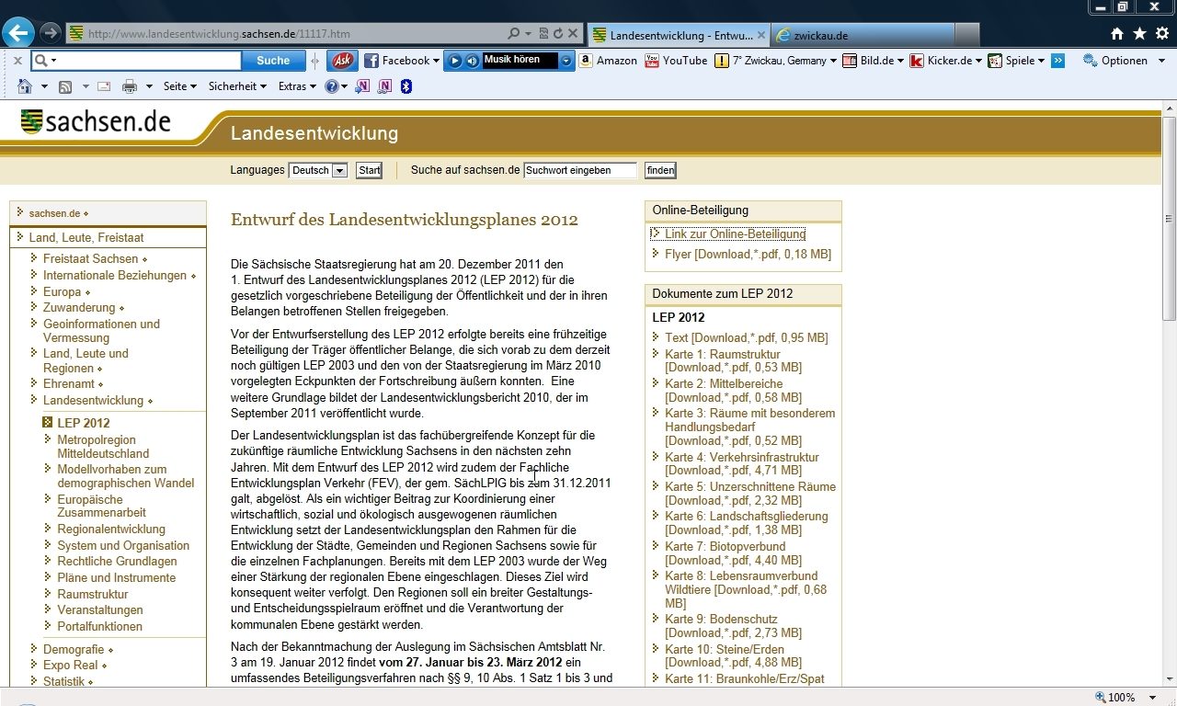This screenshot has height=706, width=1177.
Task: Open the Ask toolbar logo button
Action: click(342, 61)
